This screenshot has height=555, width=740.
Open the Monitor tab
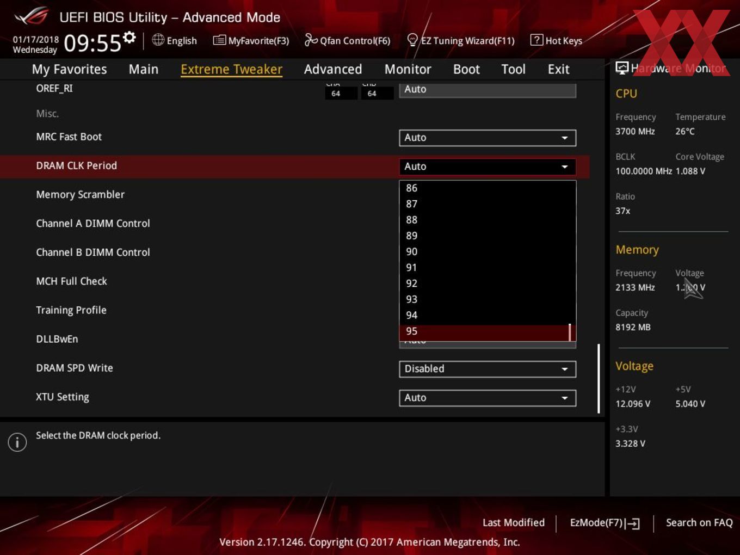(x=408, y=69)
